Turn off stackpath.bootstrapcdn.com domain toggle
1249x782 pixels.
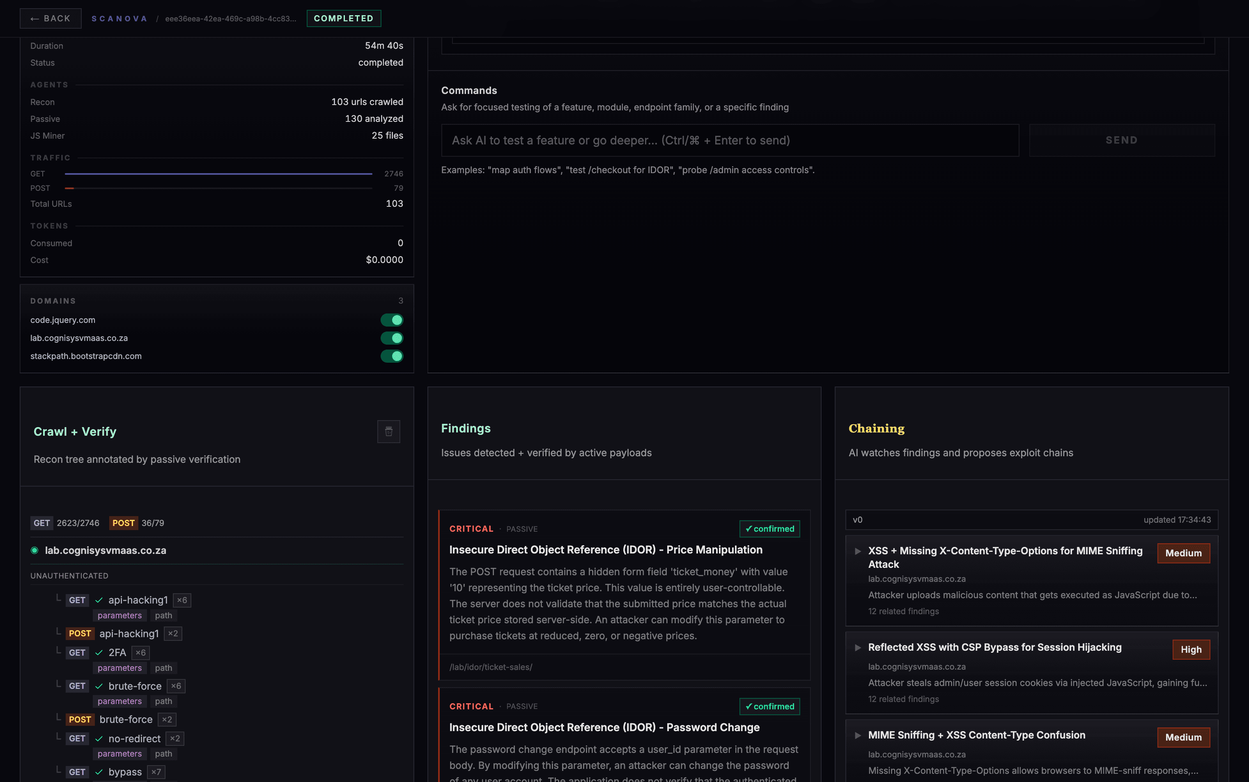(x=392, y=357)
